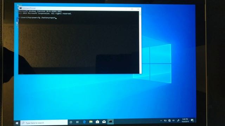Open Cortana from the taskbar circle icon
This screenshot has width=225, height=126.
(71, 122)
